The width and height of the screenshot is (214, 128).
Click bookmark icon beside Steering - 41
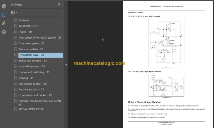[15, 78]
